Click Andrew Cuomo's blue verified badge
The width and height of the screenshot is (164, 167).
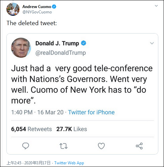54,7
